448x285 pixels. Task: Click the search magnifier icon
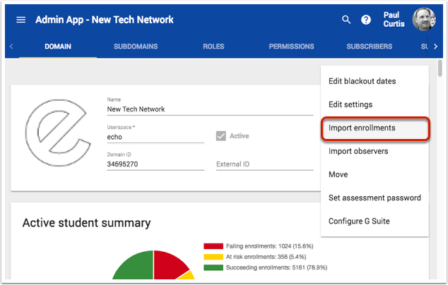click(x=346, y=20)
